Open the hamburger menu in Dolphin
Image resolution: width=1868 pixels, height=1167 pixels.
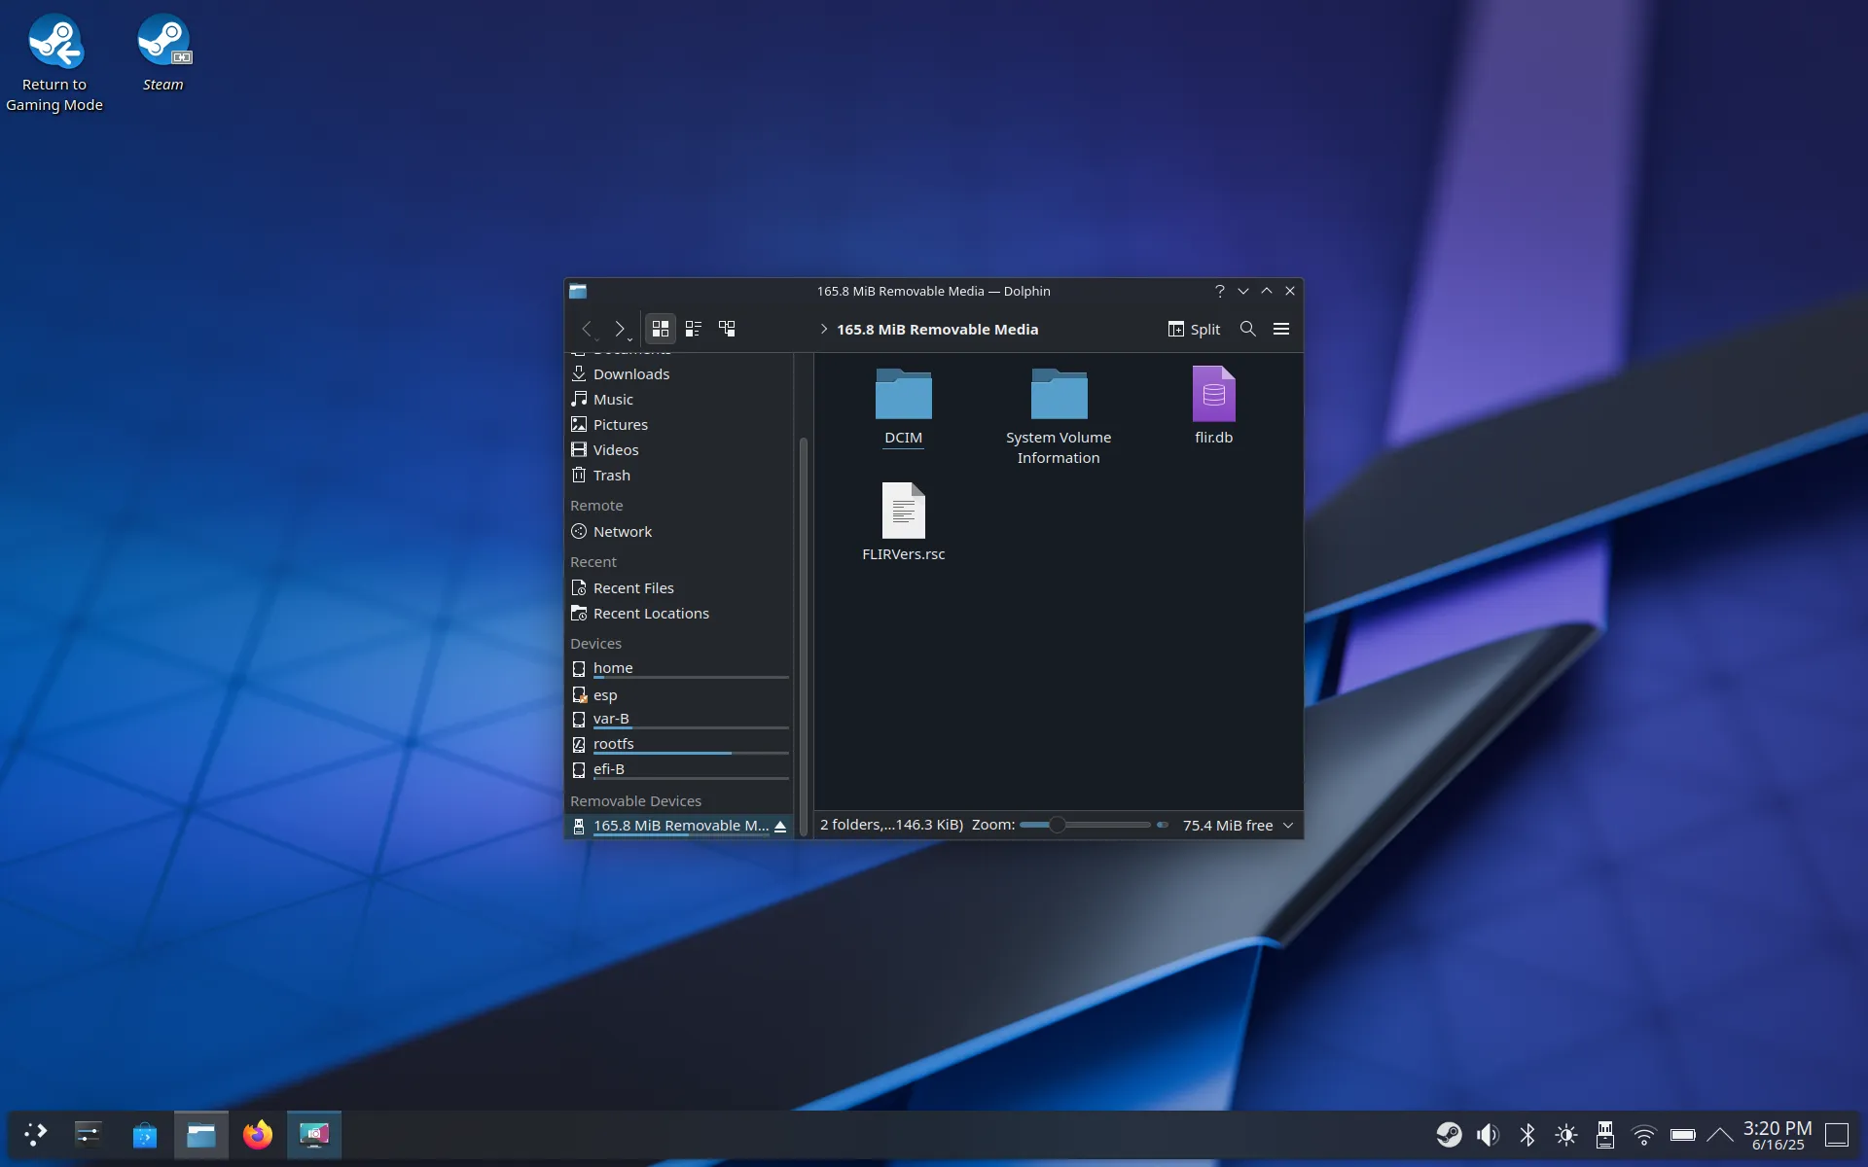[x=1281, y=329]
